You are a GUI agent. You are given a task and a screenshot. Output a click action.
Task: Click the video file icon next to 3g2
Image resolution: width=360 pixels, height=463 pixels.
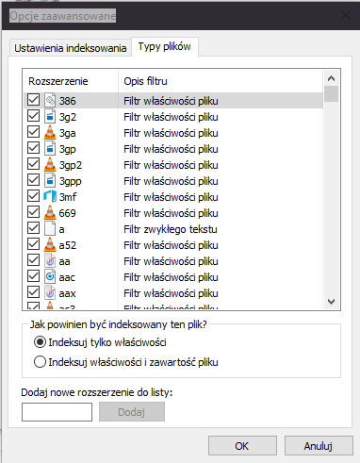click(x=50, y=116)
